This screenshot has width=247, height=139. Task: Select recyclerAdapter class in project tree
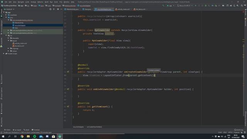click(x=20, y=25)
